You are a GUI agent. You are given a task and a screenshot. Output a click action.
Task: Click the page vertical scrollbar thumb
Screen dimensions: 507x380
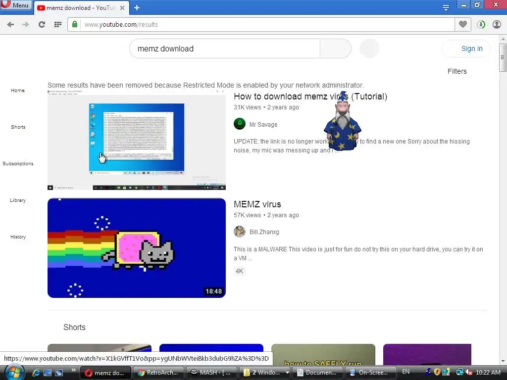[503, 57]
